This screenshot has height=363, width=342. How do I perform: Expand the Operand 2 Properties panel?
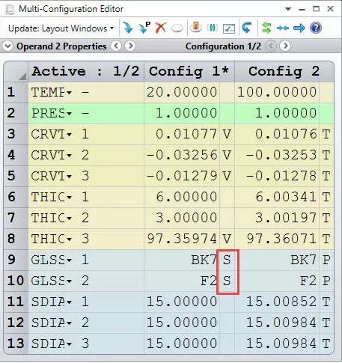(7, 46)
